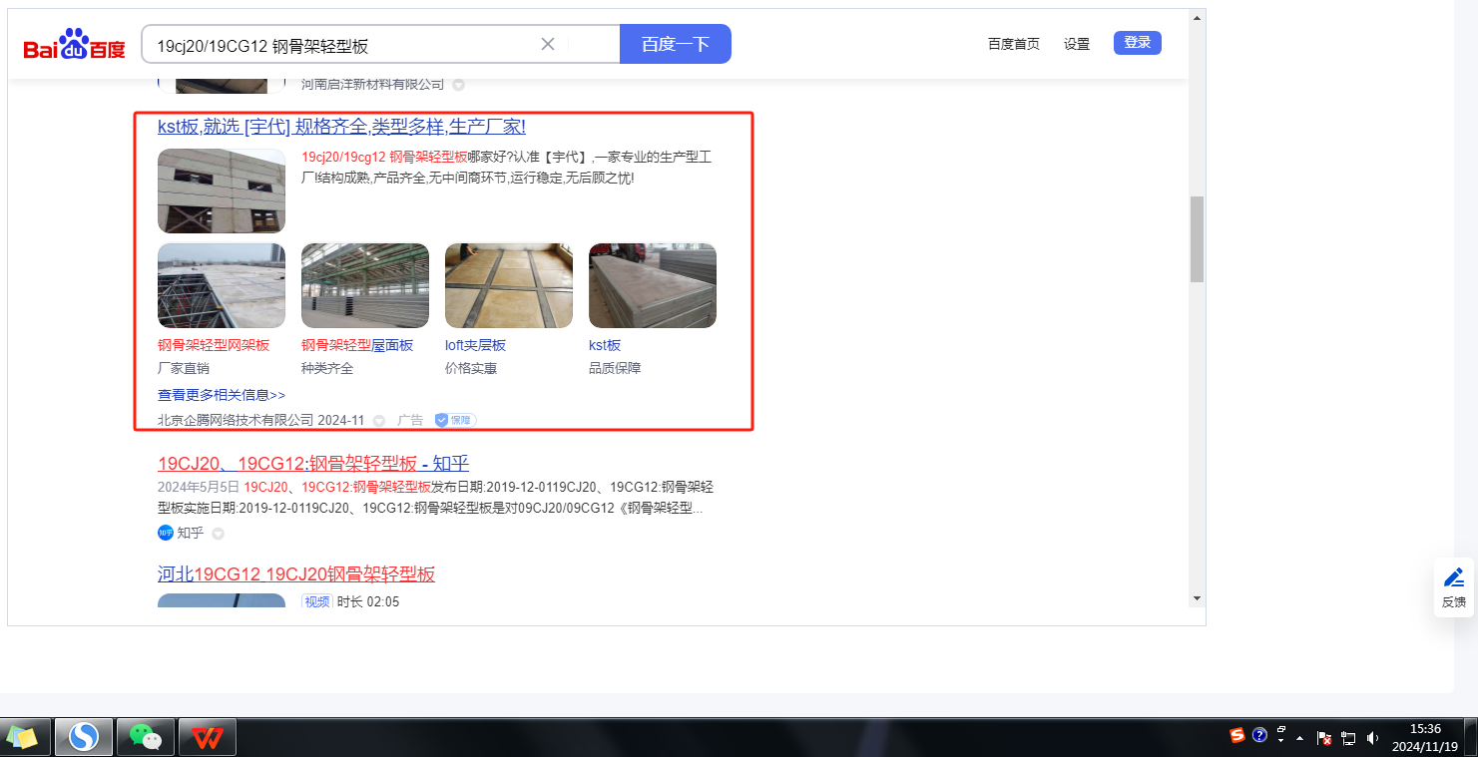Open the 反馈 feedback pencil icon
1478x757 pixels.
click(1454, 577)
